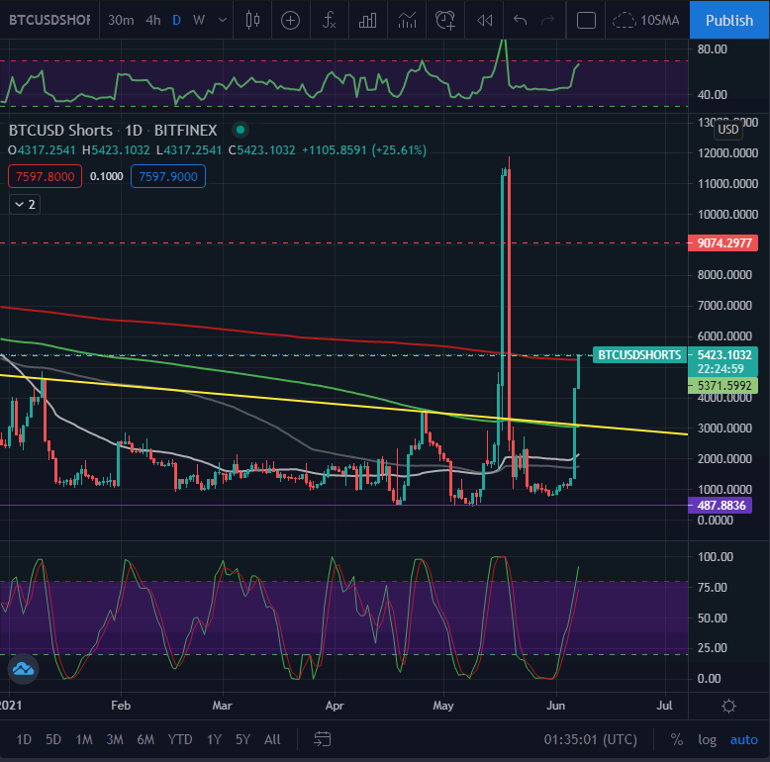Expand the timeframe dropdown arrow
The height and width of the screenshot is (762, 770).
[x=223, y=20]
